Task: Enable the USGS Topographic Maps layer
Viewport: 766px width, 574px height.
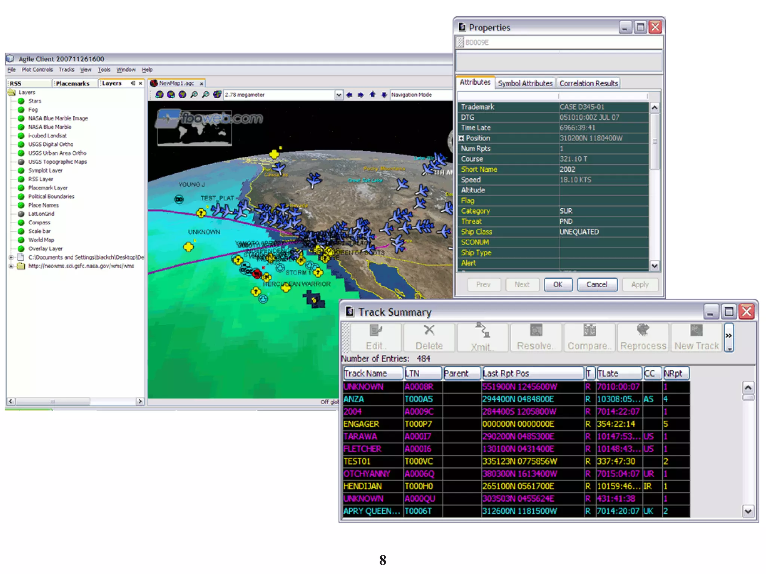Action: pos(21,162)
